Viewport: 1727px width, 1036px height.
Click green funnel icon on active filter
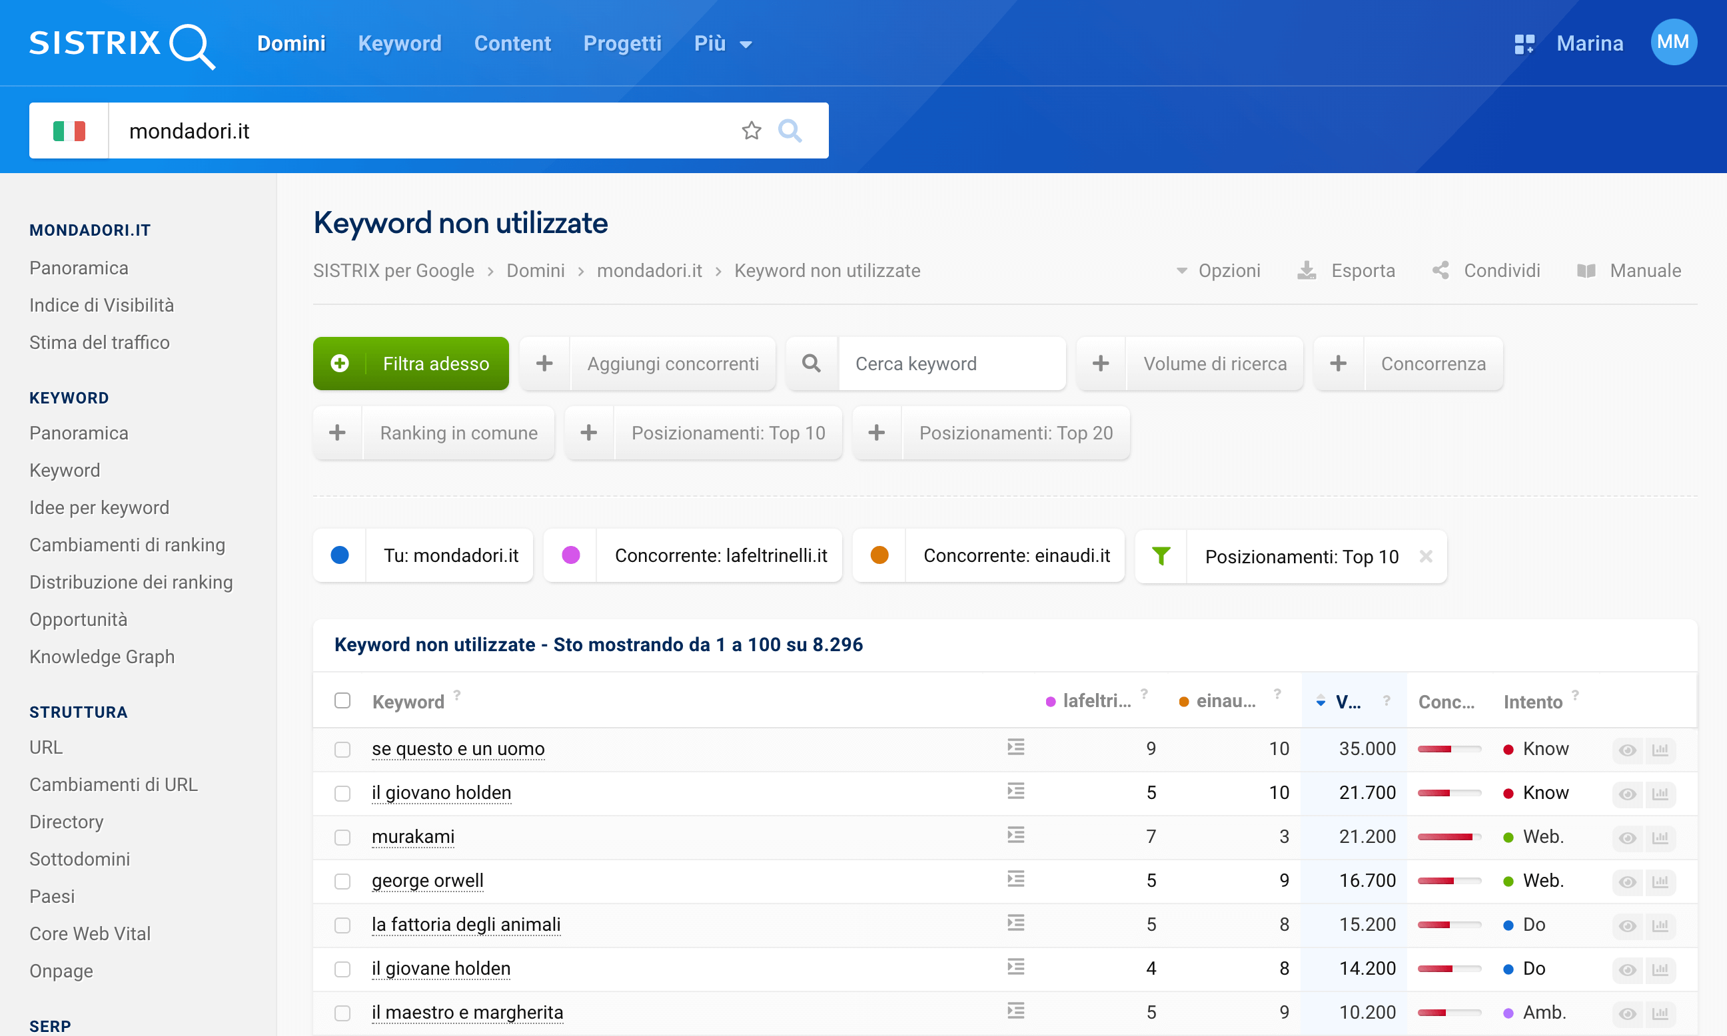coord(1161,557)
